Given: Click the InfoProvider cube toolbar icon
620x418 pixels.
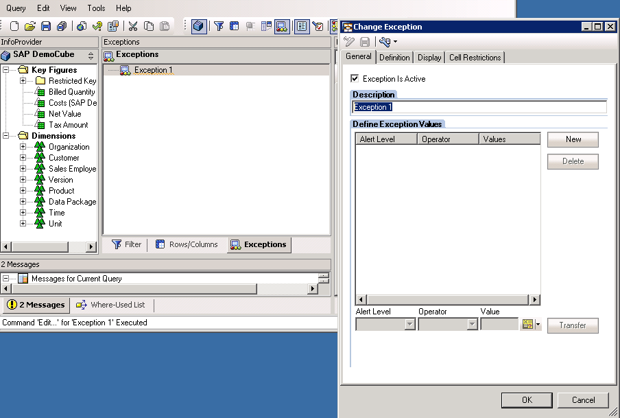Looking at the screenshot, I should [198, 26].
